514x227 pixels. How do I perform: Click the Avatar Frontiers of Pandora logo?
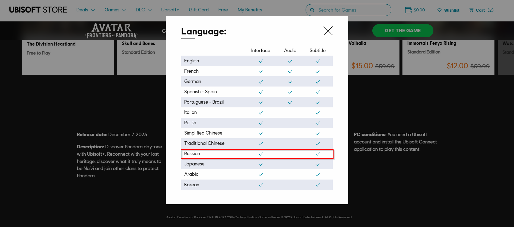[x=112, y=31]
